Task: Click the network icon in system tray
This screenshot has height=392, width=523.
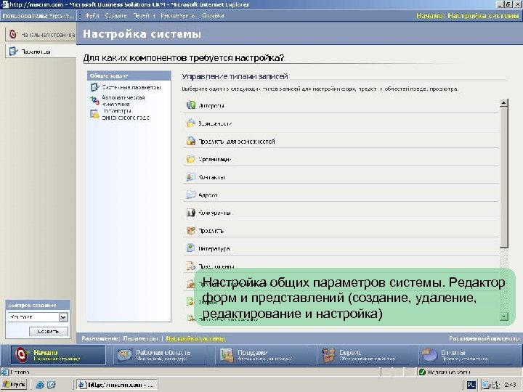Action: (485, 385)
